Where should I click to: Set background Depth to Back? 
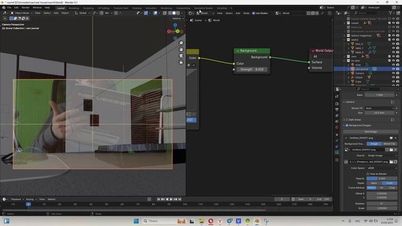click(x=374, y=183)
